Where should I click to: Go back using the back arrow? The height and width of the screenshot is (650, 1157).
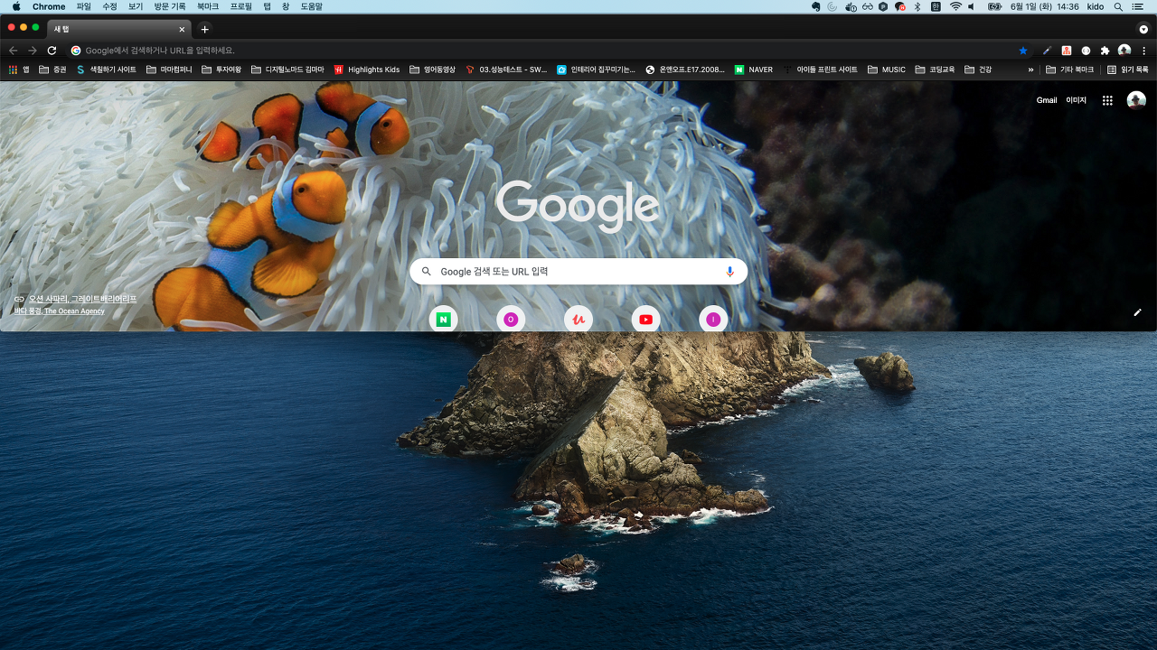pos(13,51)
